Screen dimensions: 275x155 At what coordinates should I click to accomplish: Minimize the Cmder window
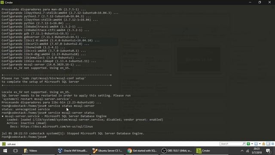[250, 2]
